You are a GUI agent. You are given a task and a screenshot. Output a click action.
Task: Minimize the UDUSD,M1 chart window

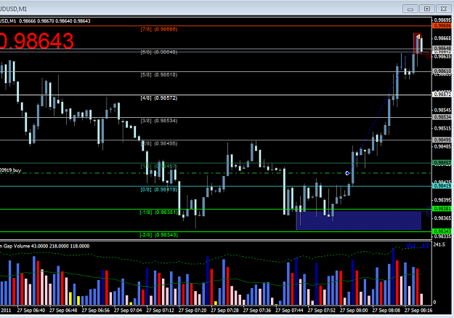(x=410, y=9)
